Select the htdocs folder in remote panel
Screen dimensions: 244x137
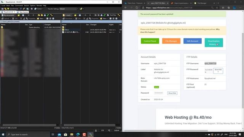67,30
